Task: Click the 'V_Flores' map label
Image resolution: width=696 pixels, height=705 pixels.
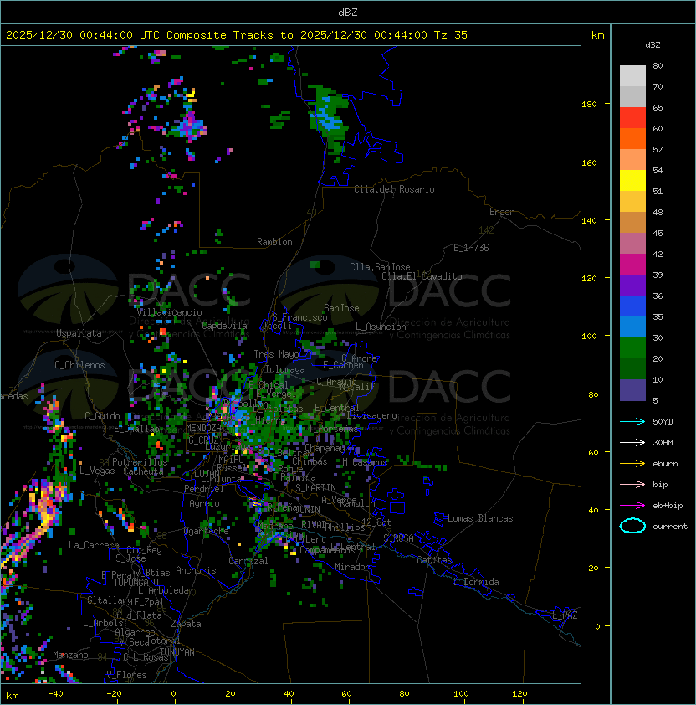Action: (x=126, y=675)
